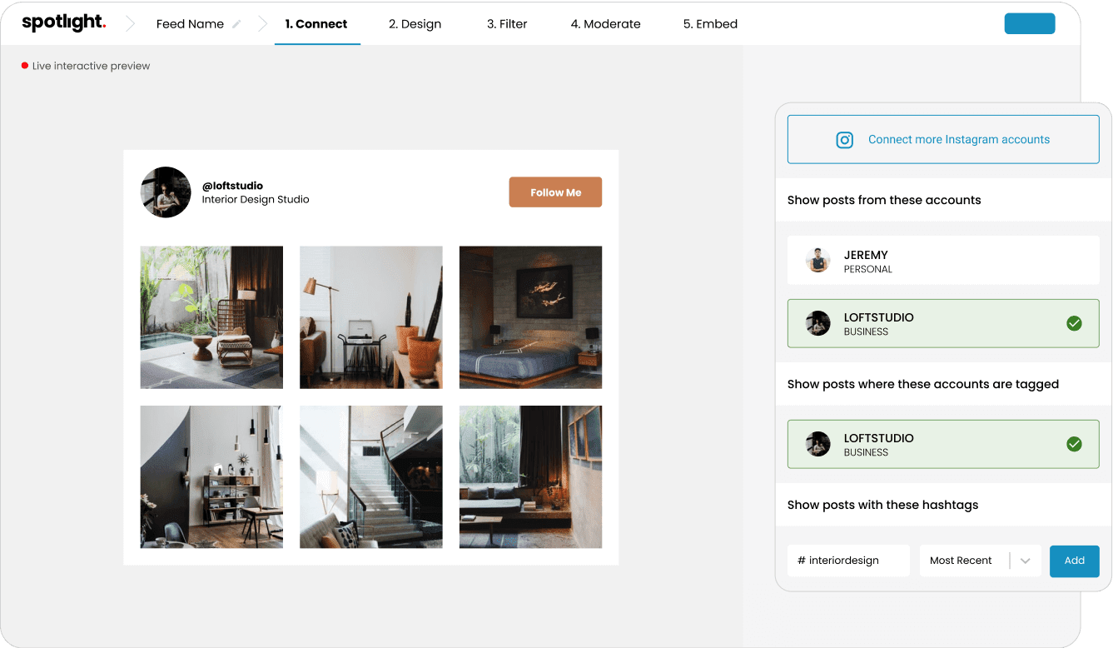Click the pencil icon to edit Feed Name

236,23
